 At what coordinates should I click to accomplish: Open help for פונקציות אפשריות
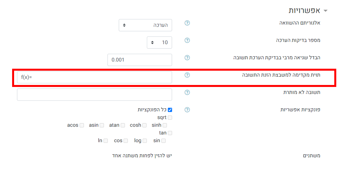point(187,110)
